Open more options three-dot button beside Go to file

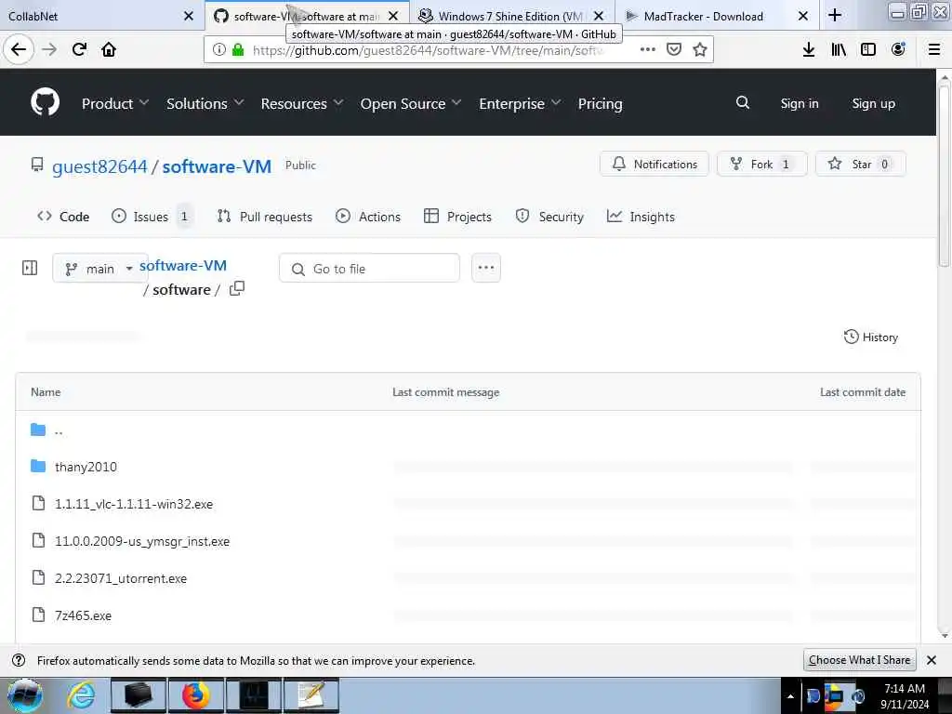pos(485,268)
